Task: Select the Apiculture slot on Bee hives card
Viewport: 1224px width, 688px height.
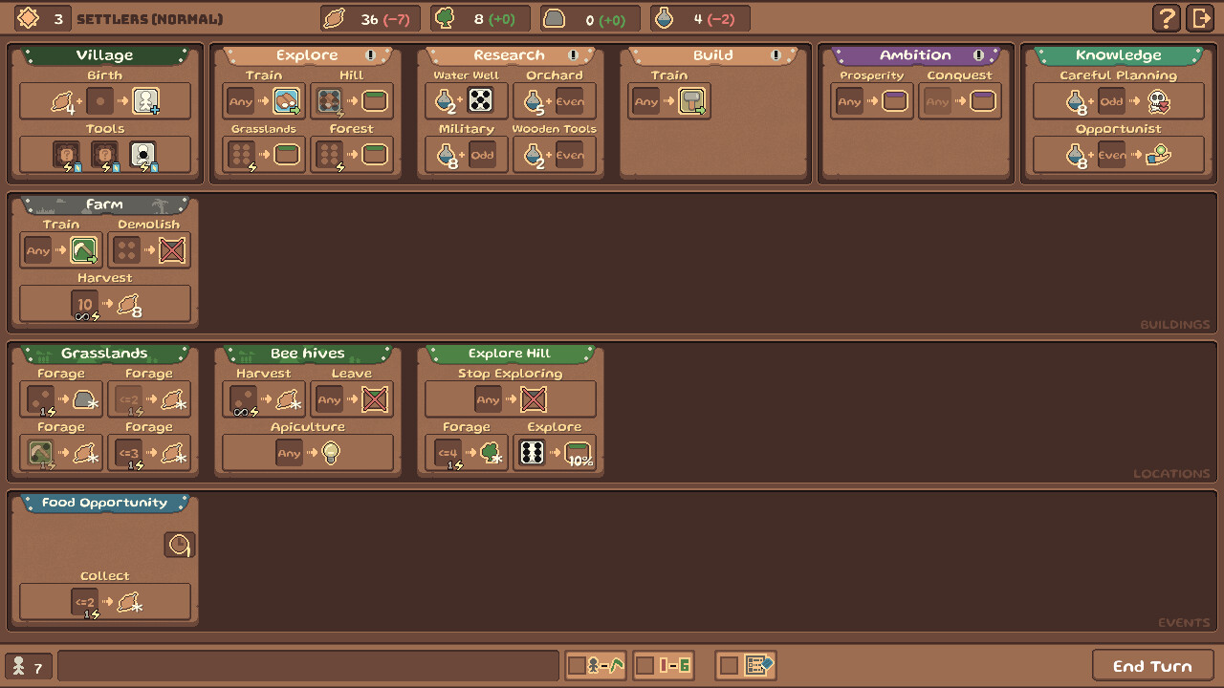Action: (x=306, y=452)
